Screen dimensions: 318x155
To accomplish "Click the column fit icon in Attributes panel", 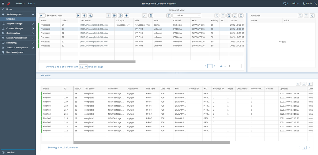I will coord(306,16).
